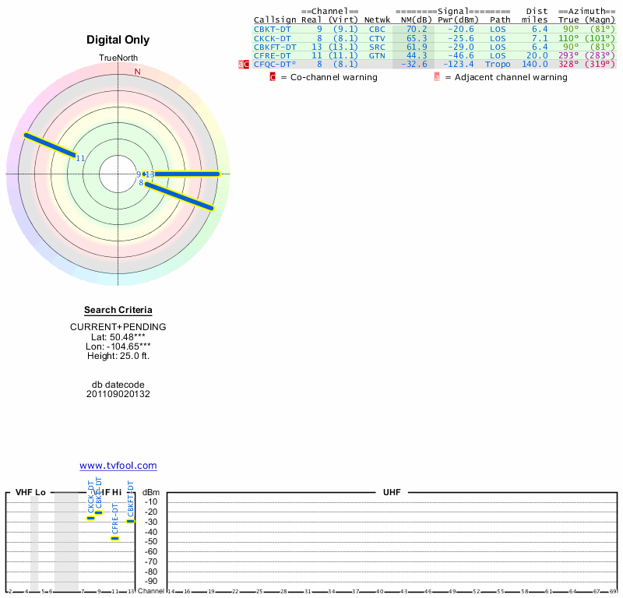
Task: Click the red Co-channel warning legend icon
Action: point(273,77)
